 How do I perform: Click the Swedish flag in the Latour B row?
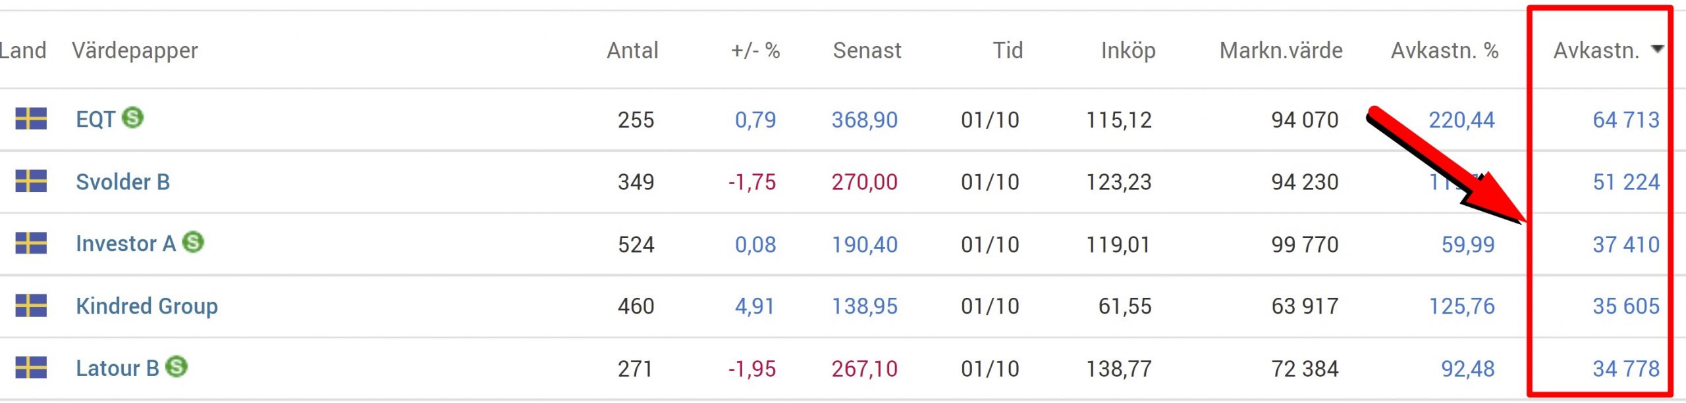point(31,367)
